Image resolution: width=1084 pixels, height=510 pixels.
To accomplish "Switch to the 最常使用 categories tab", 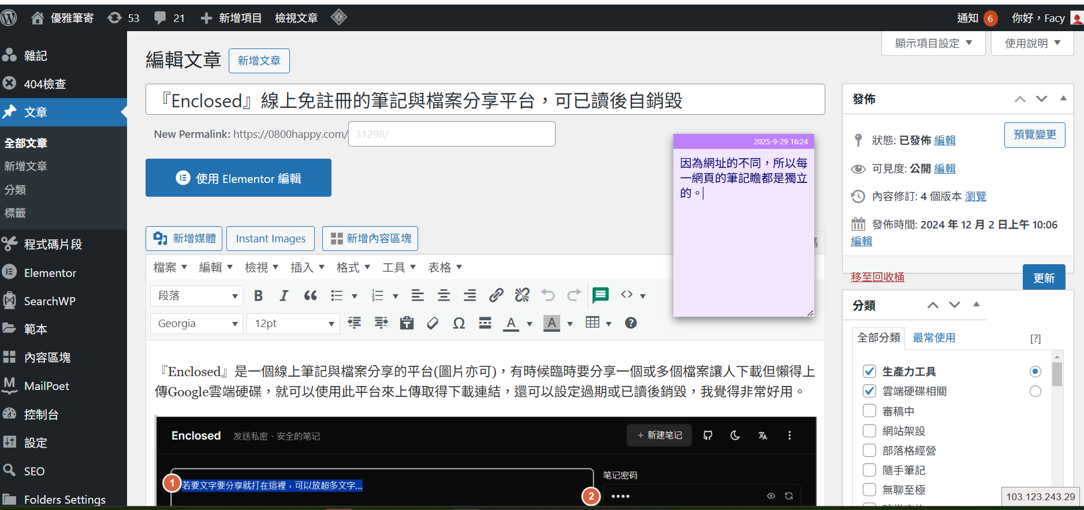I will [x=934, y=337].
